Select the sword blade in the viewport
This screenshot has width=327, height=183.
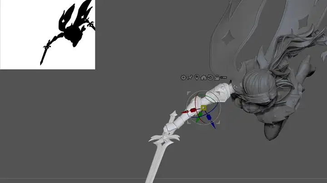coord(155,162)
